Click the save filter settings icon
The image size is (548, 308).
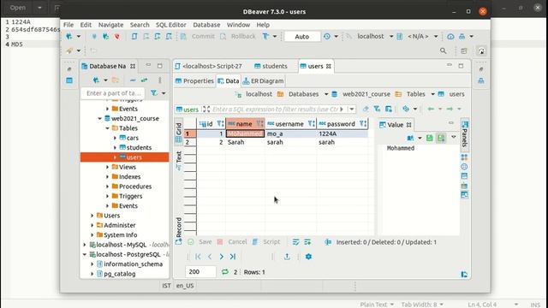pos(388,109)
